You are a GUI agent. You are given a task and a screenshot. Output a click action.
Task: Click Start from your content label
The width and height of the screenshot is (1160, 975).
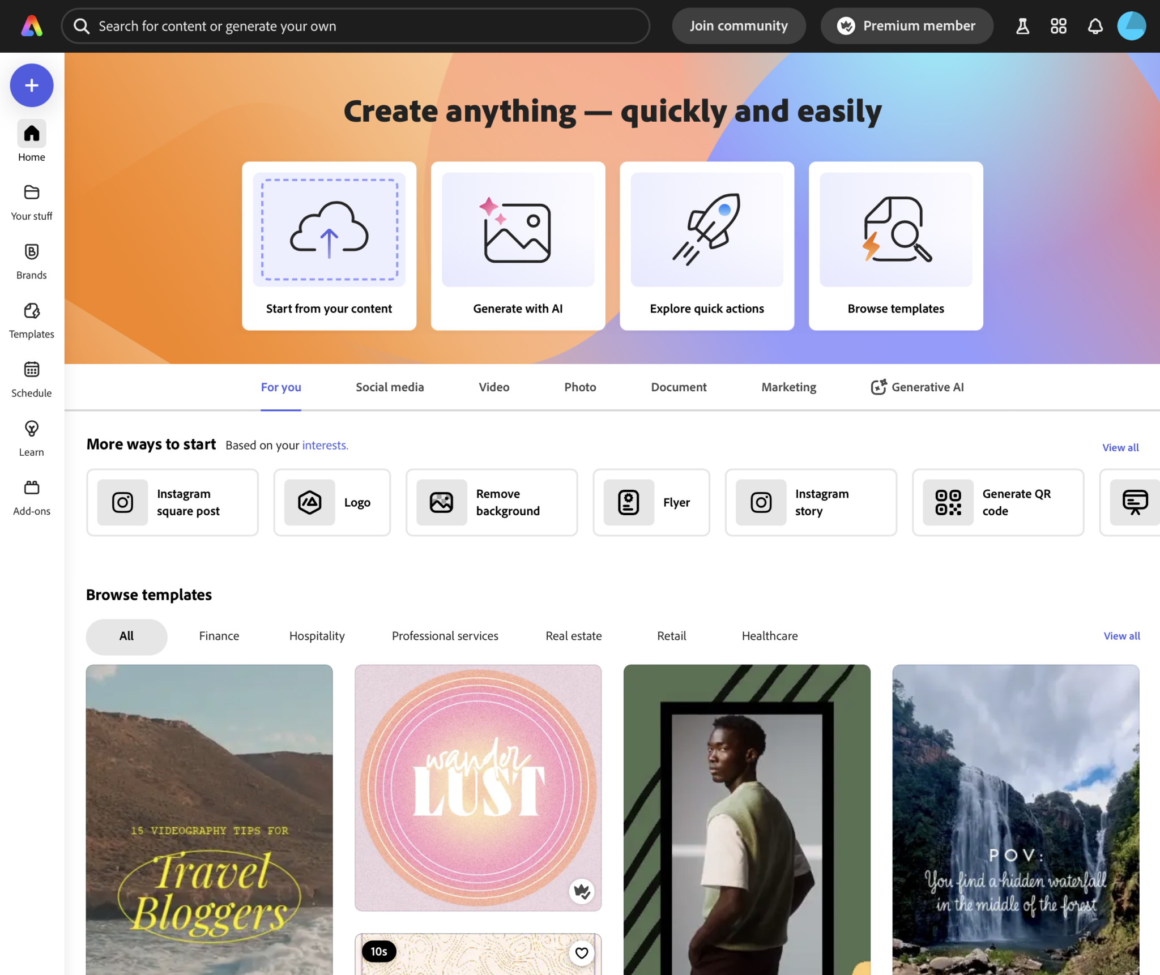click(x=329, y=309)
